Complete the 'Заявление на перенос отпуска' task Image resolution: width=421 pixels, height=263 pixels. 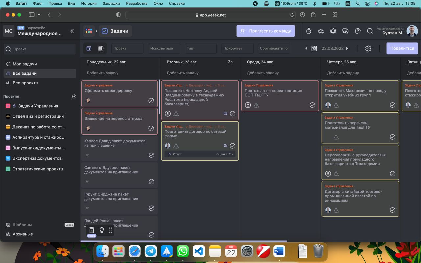coord(151,128)
